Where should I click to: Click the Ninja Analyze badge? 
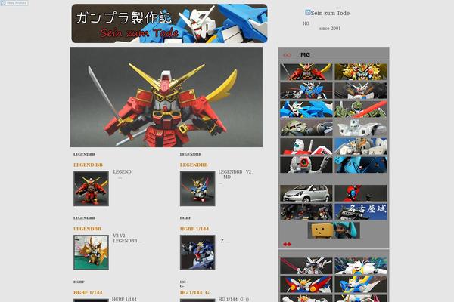[14, 3]
